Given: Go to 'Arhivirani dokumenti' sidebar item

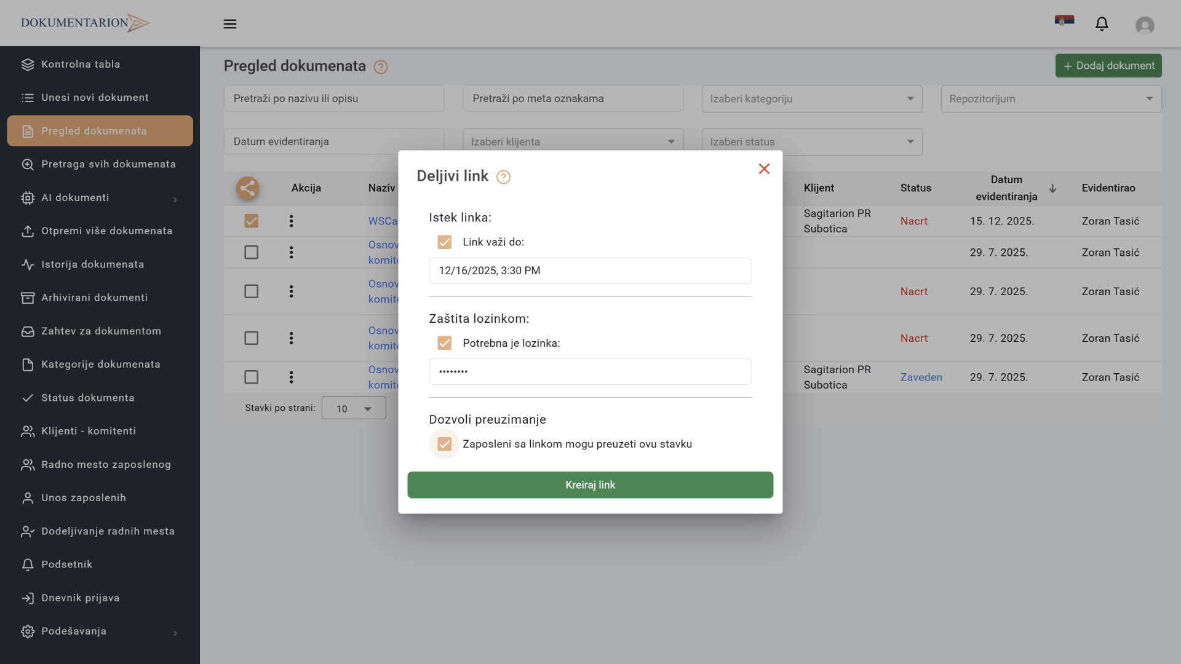Looking at the screenshot, I should pyautogui.click(x=94, y=298).
